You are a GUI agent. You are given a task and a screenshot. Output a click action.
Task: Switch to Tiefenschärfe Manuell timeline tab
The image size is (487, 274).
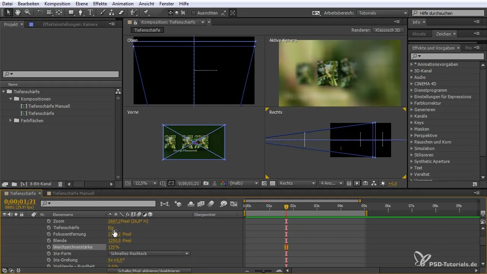(73, 193)
